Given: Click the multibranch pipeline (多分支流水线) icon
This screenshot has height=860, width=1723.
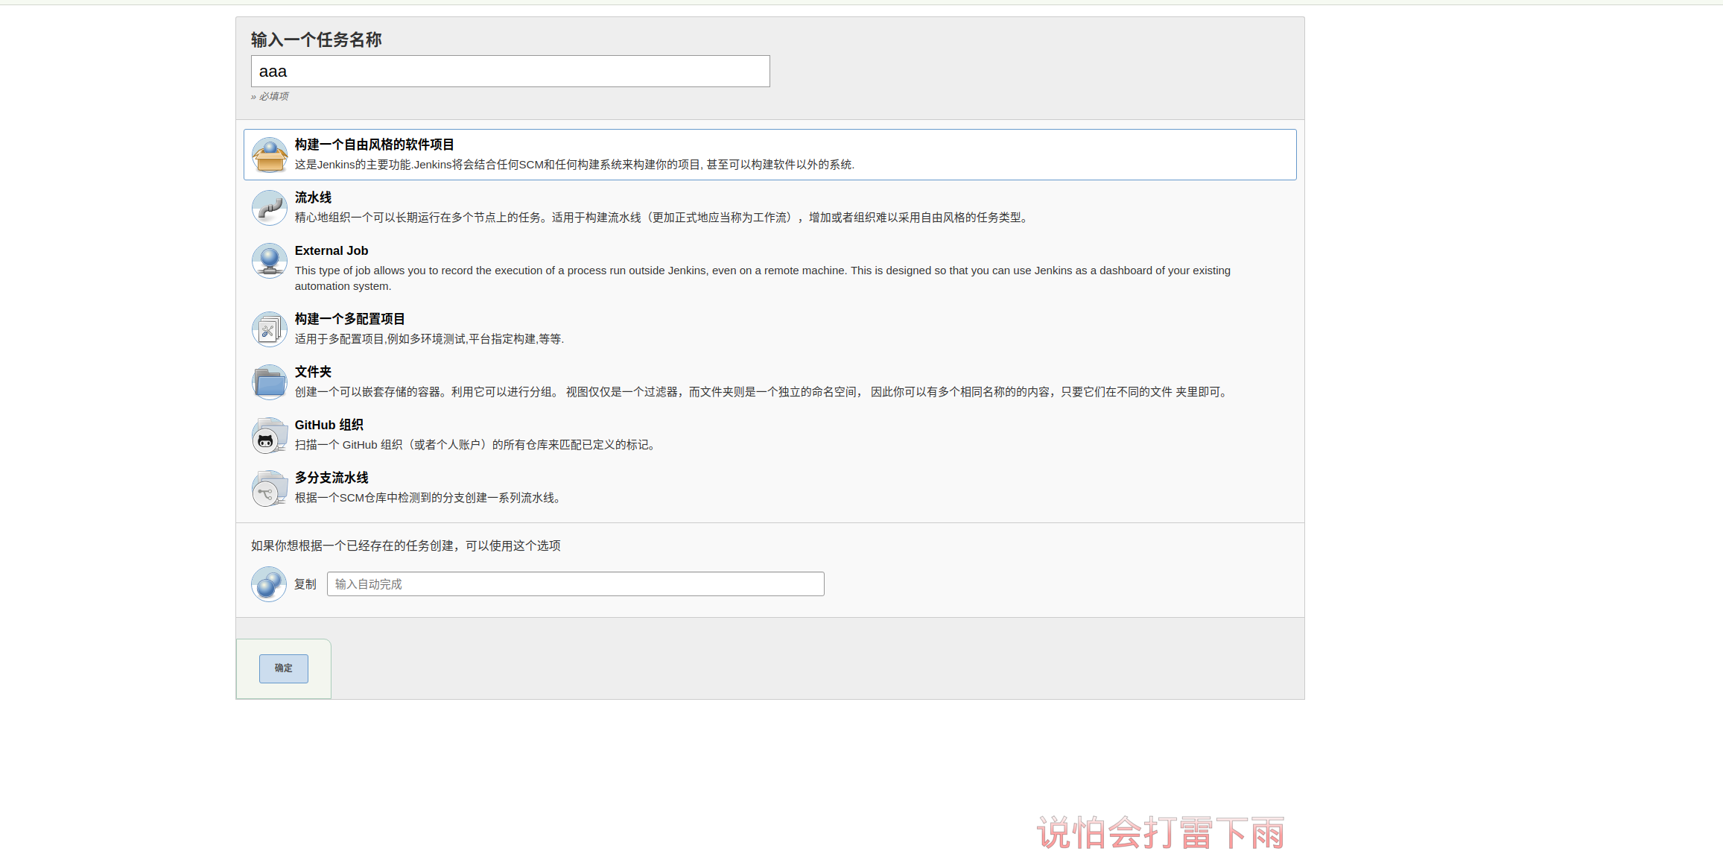Looking at the screenshot, I should [x=269, y=488].
